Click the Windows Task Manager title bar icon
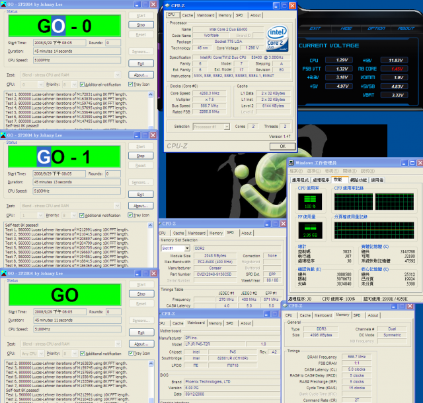423x403 pixels. [291, 163]
